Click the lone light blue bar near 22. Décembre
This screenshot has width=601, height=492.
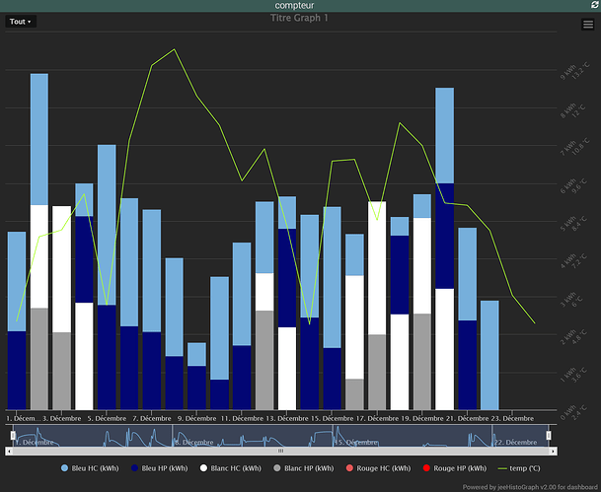(x=489, y=355)
